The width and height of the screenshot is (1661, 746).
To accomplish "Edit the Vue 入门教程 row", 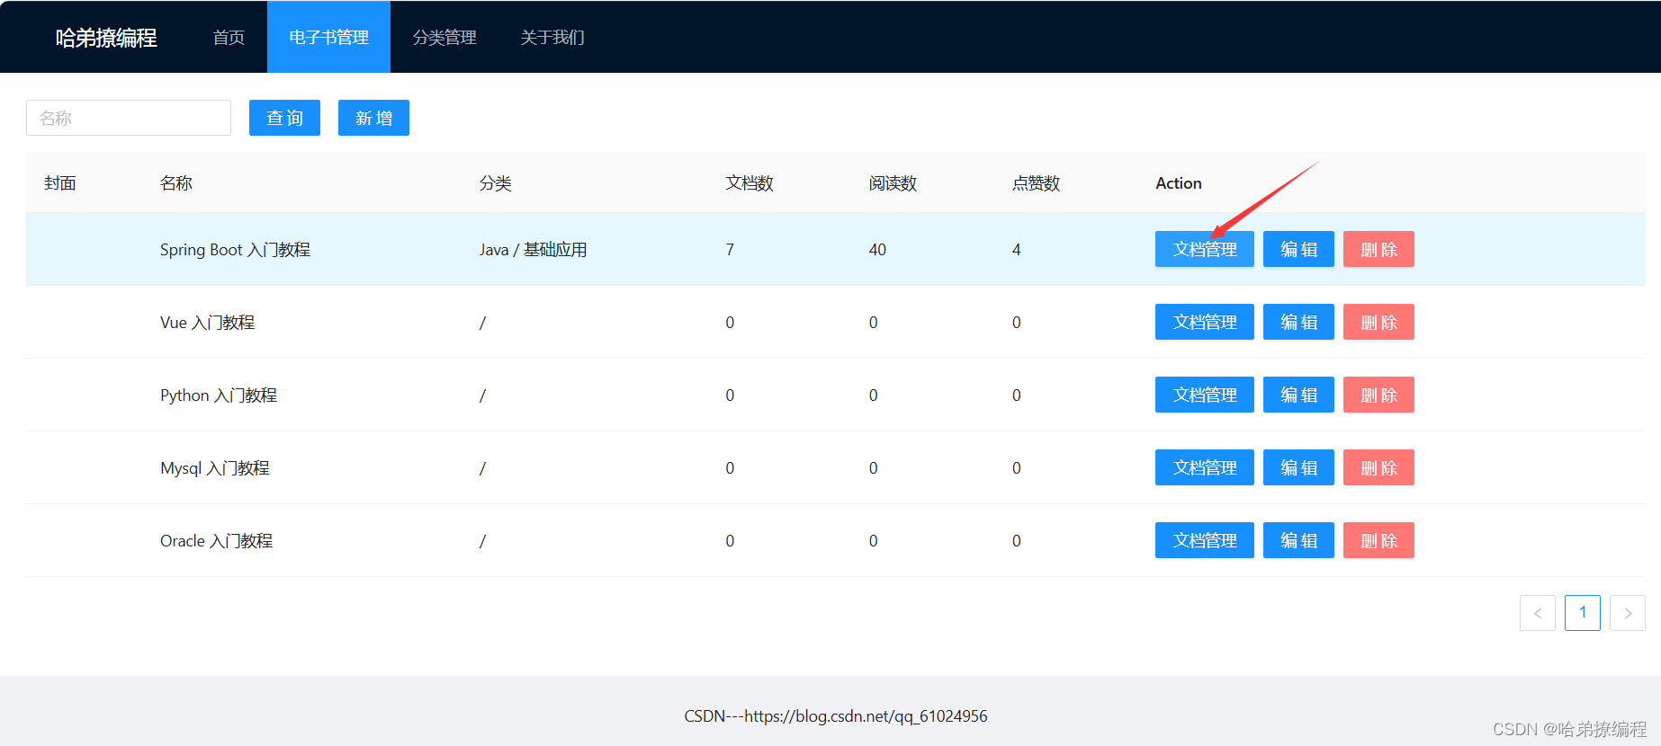I will point(1298,322).
